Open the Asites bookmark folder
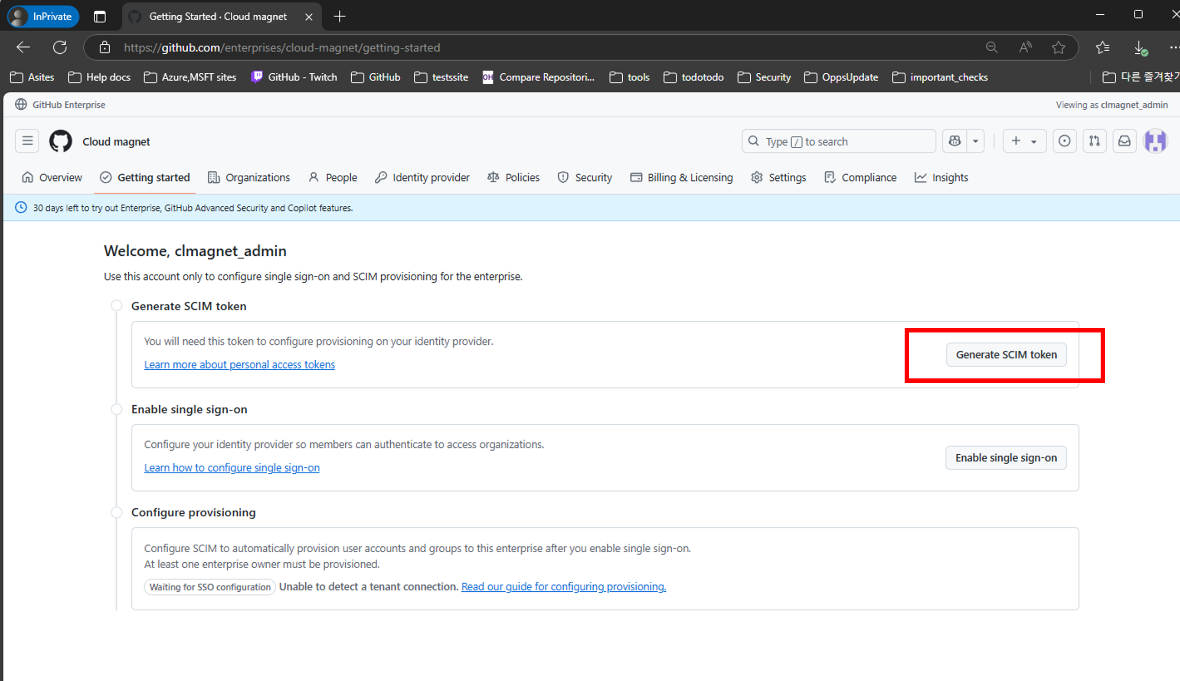Screen dimensions: 1180x681 coord(32,77)
